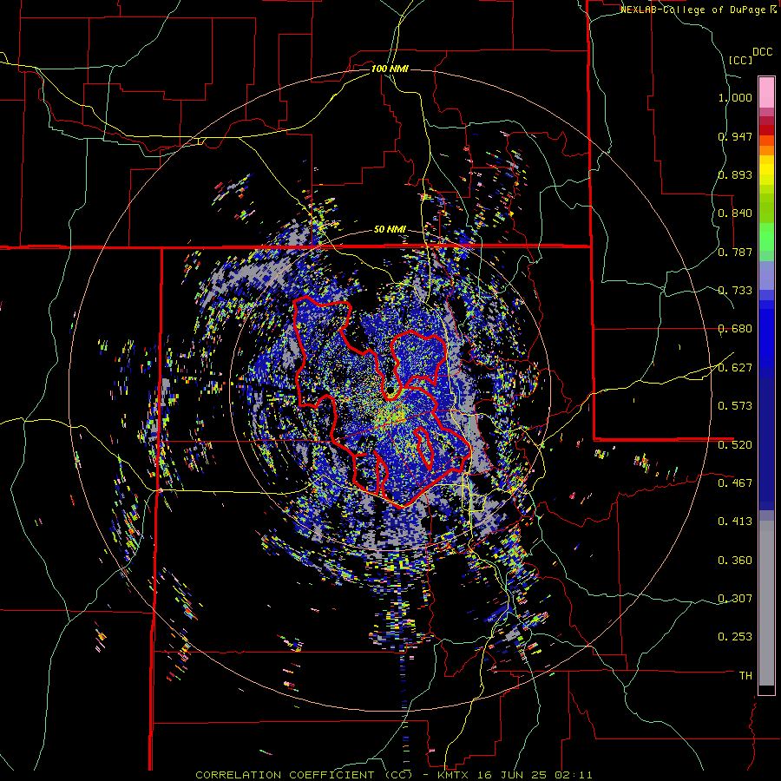Click the DCC label above the scale

pos(762,51)
